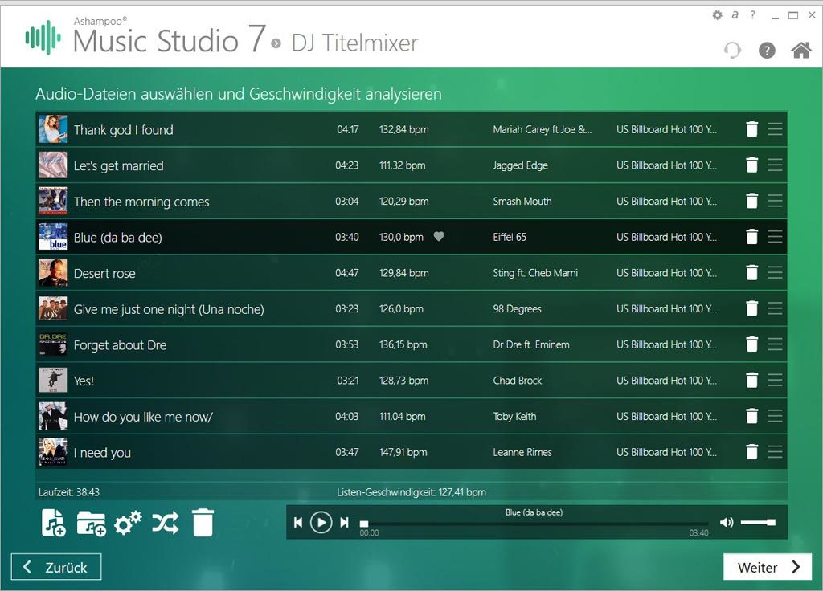
Task: Select 'Give me just one night (Una noche)'
Action: click(x=169, y=309)
